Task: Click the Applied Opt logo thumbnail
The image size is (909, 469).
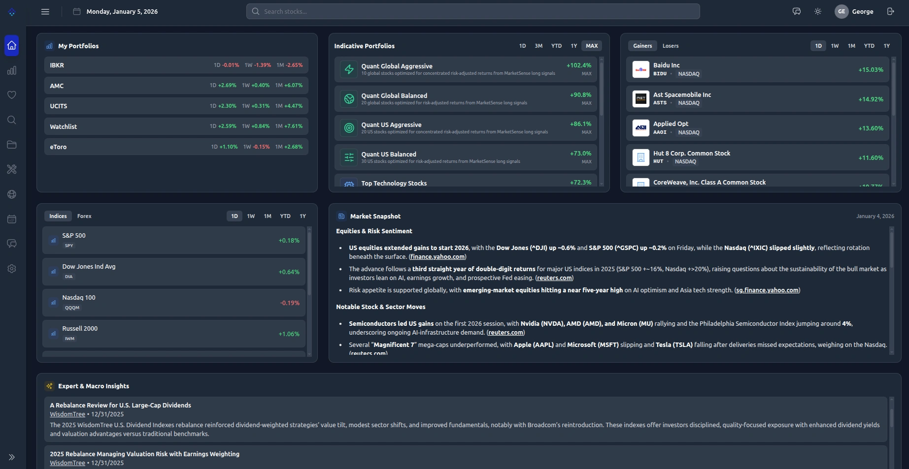Action: [x=641, y=128]
